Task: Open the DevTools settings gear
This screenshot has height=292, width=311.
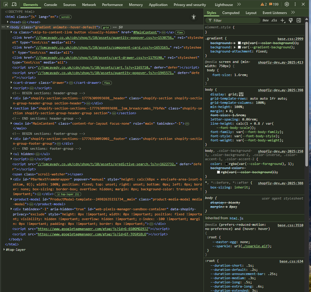Action: (x=287, y=4)
